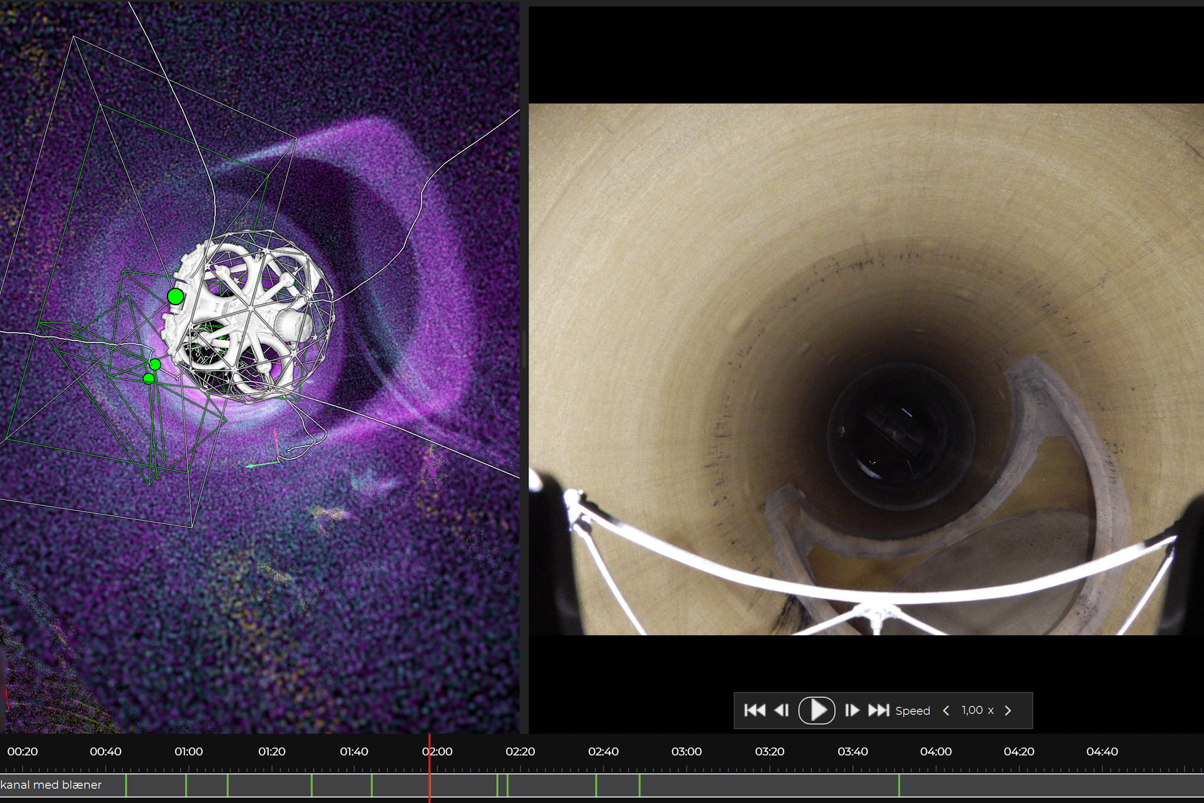Select the green marker at 01:00
The height and width of the screenshot is (803, 1204).
click(x=186, y=785)
